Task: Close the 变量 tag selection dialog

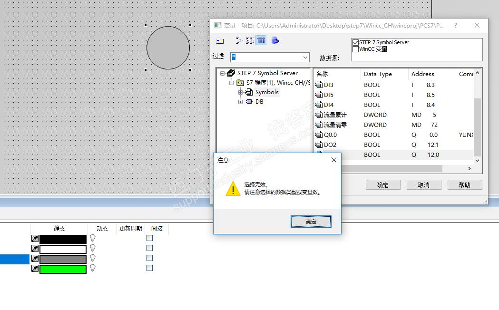Action: pyautogui.click(x=477, y=25)
